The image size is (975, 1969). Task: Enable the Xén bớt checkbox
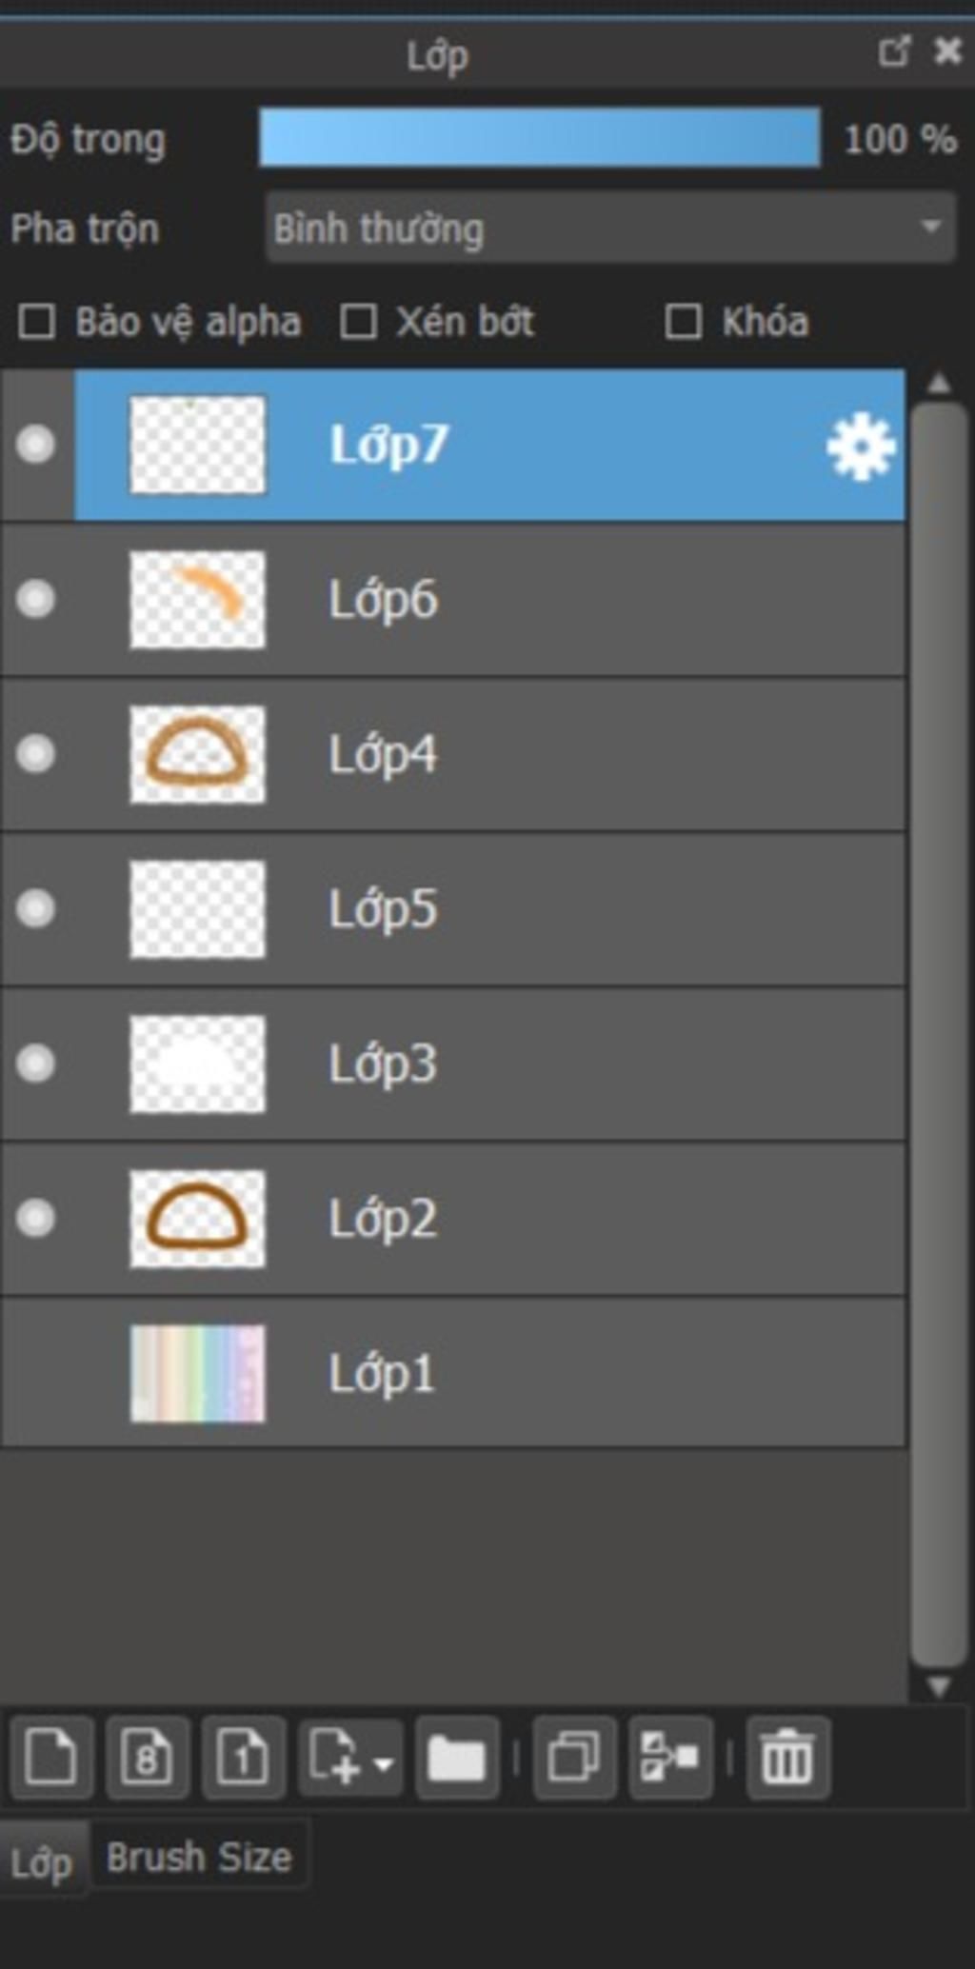click(x=359, y=322)
